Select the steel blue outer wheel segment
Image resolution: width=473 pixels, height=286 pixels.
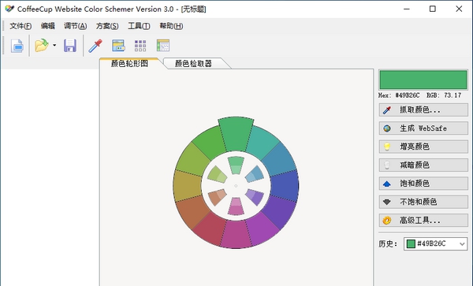(x=279, y=160)
